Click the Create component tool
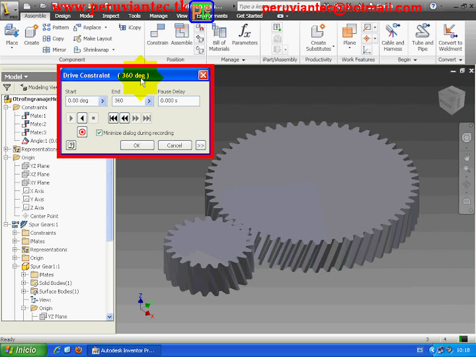This screenshot has width=476, height=357. pos(31,36)
